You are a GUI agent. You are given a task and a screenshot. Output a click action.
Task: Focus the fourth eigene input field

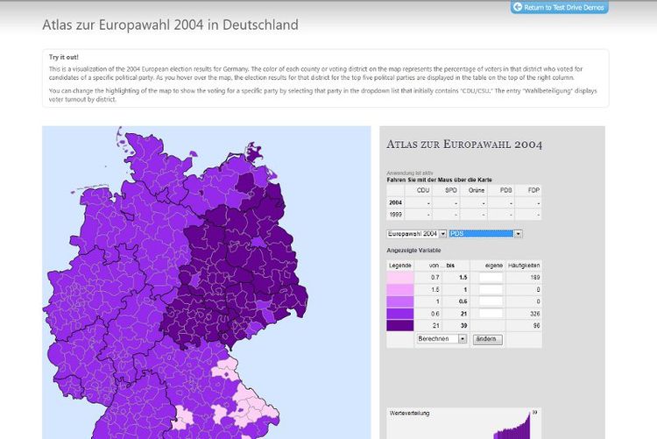490,313
